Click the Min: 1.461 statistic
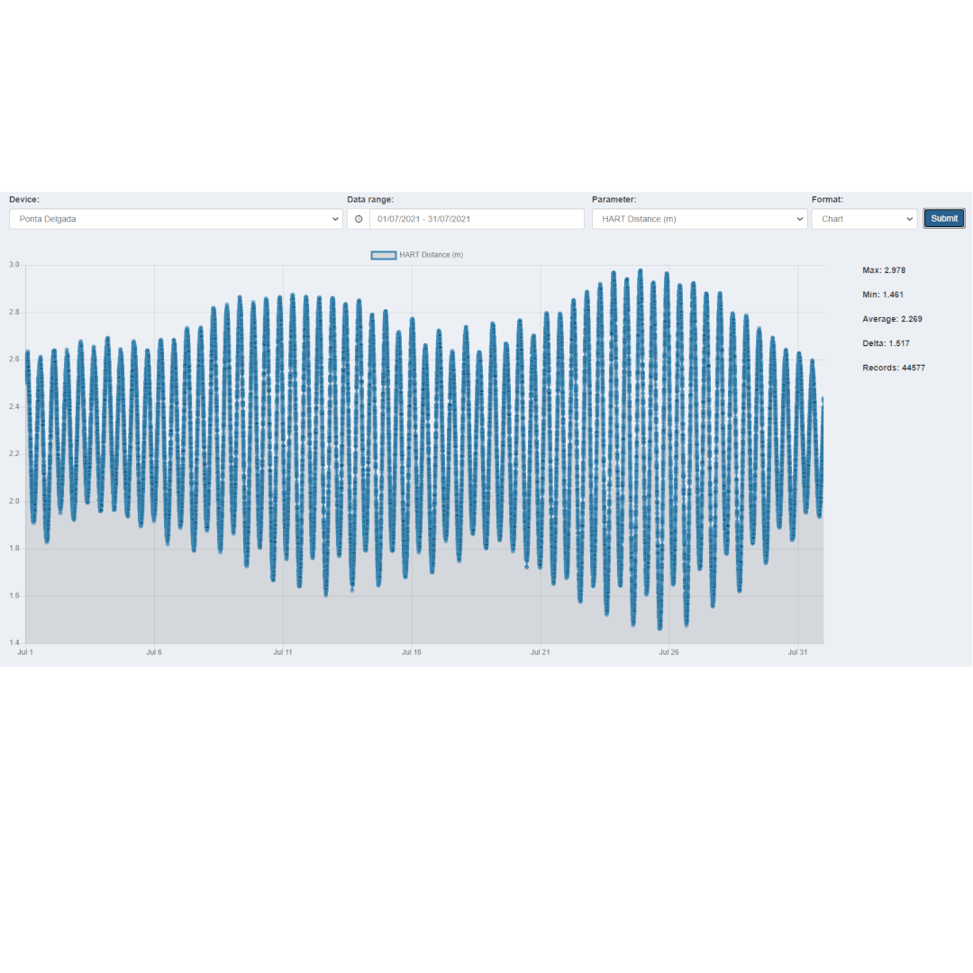This screenshot has width=973, height=973. click(882, 295)
